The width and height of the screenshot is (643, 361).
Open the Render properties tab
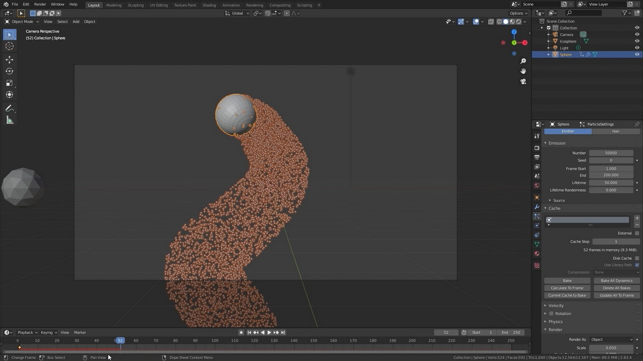pyautogui.click(x=537, y=148)
